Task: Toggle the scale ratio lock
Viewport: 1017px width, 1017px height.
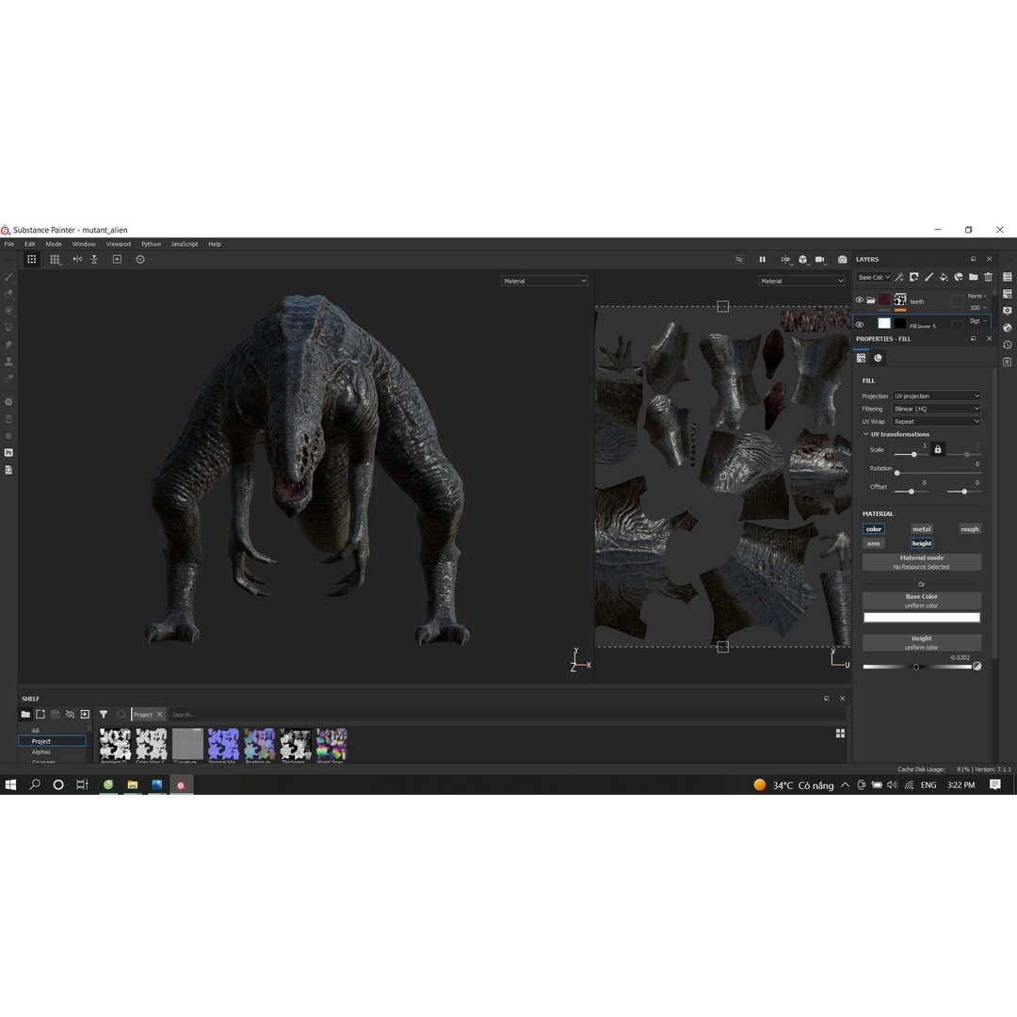Action: tap(937, 449)
